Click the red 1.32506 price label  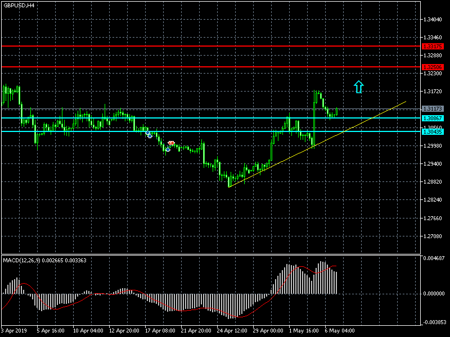pyautogui.click(x=433, y=67)
